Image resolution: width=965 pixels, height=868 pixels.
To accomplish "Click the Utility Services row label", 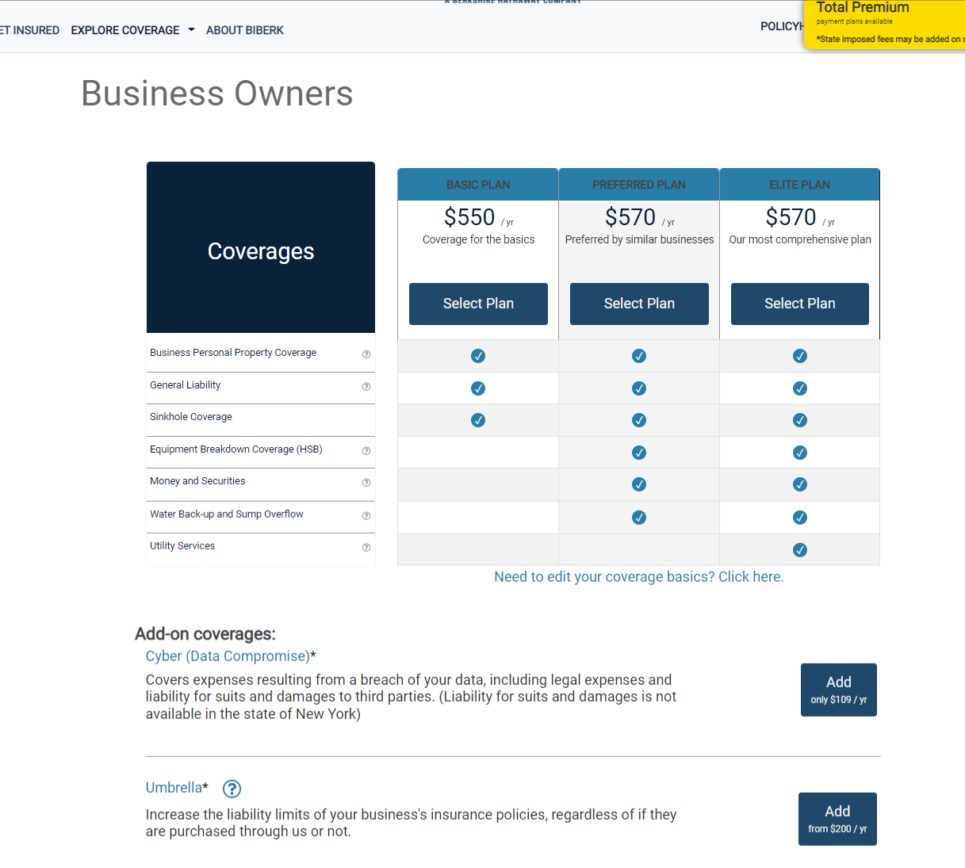I will point(182,546).
